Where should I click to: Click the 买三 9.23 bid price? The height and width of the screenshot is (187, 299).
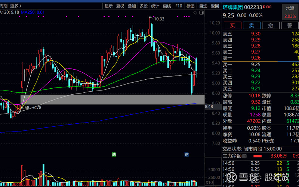pos(256,77)
